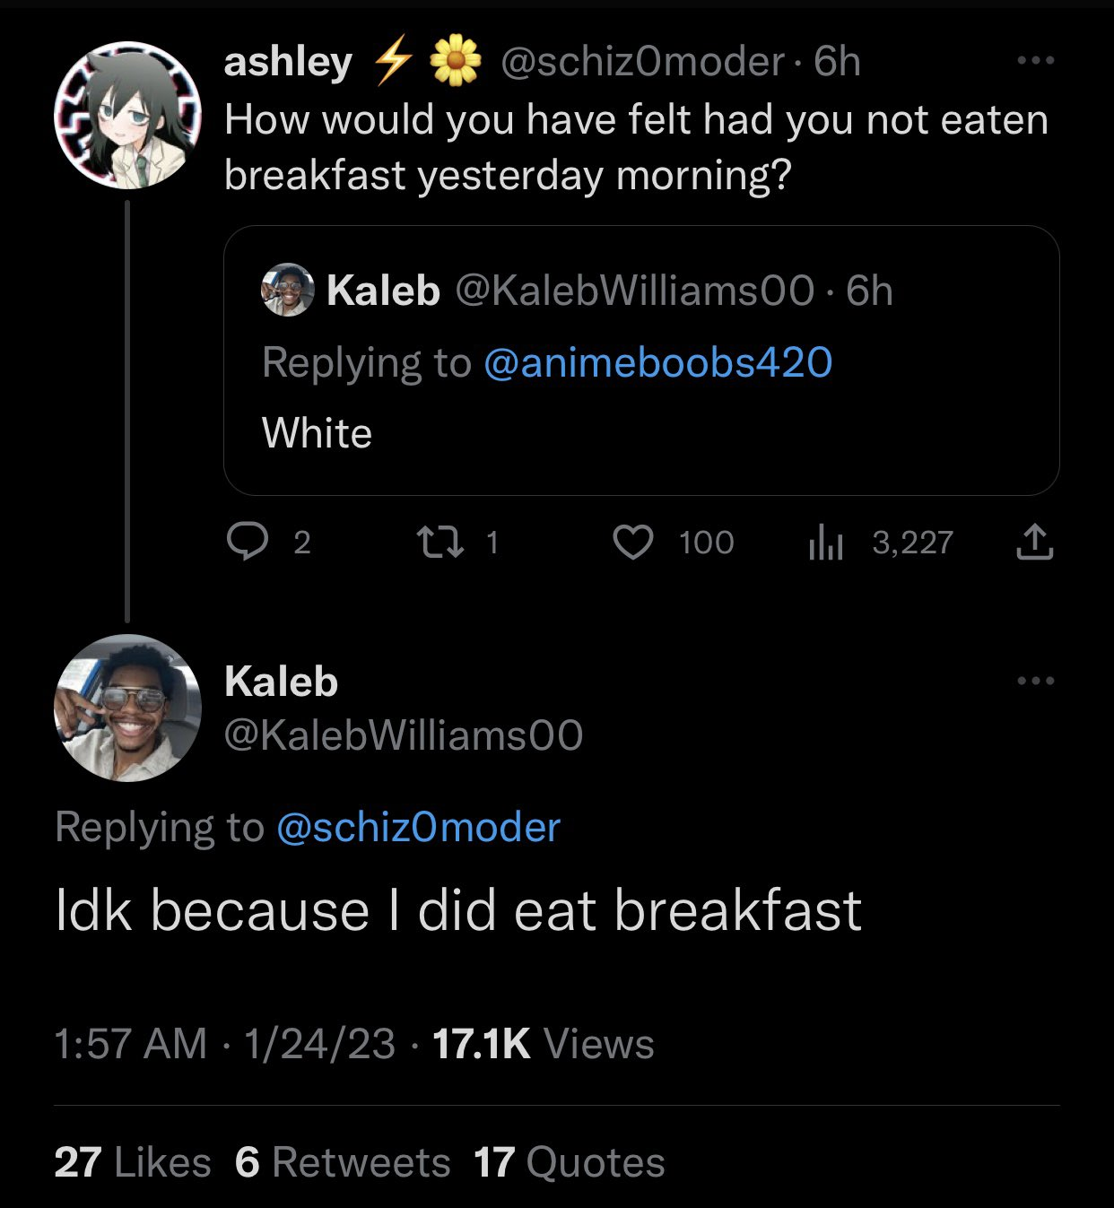The height and width of the screenshot is (1208, 1114).
Task: Click ashley's @schiz0moder handle in header
Action: pos(641,62)
